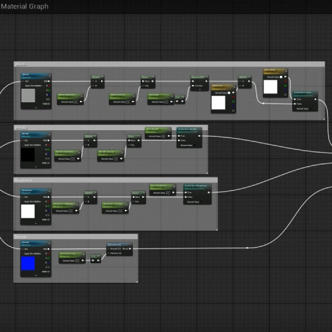Click True input pin on Enable Base Colour switch
The image size is (332, 332).
pos(295,99)
